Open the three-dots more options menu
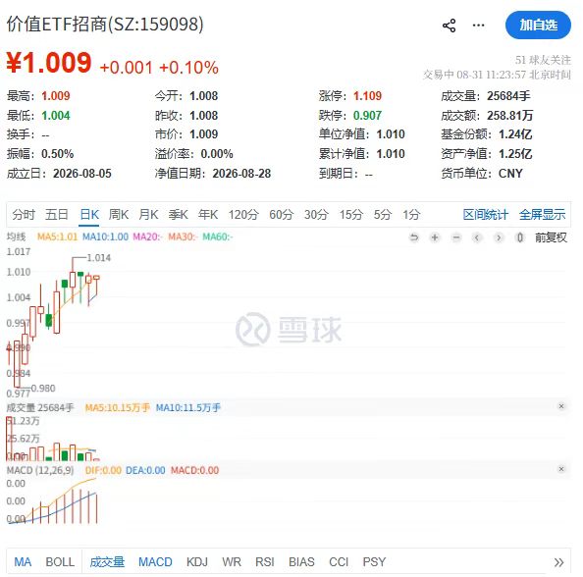The height and width of the screenshot is (577, 583). click(x=478, y=26)
